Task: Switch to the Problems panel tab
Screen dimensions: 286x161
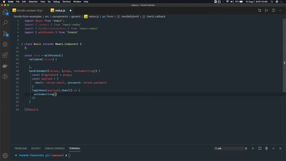Action: tap(21, 148)
